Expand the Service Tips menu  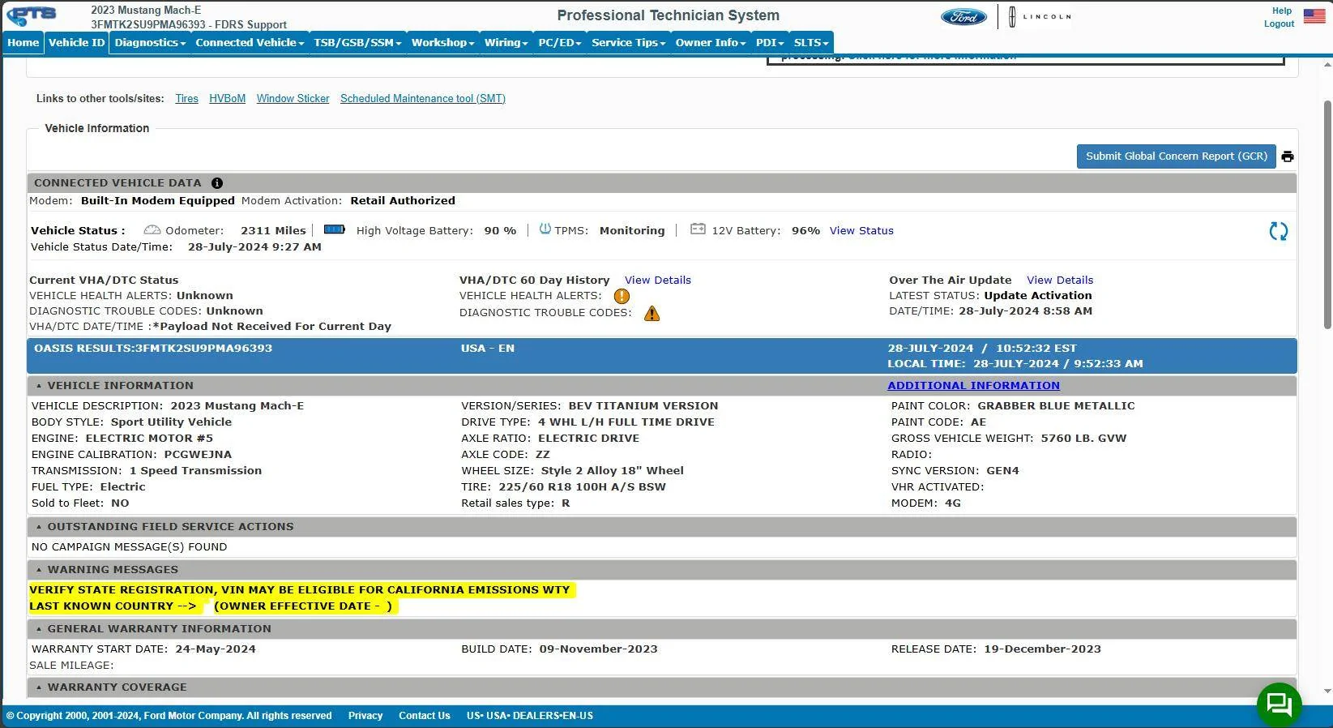(x=628, y=43)
